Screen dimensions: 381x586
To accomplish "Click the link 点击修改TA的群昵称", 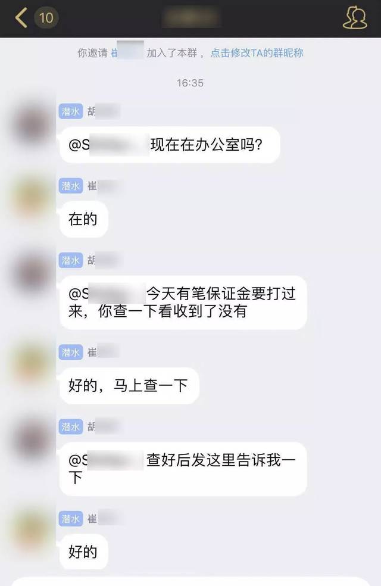I will pos(257,53).
